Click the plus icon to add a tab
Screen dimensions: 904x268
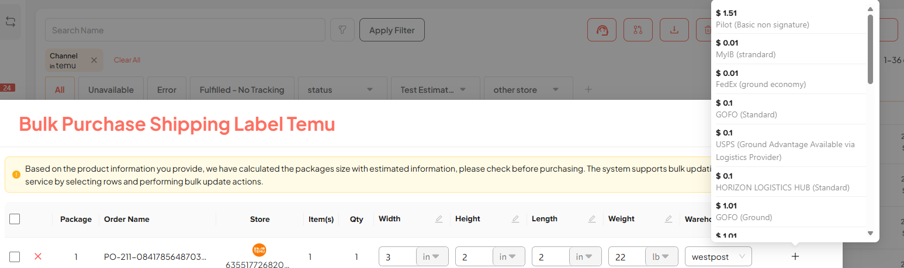point(588,90)
